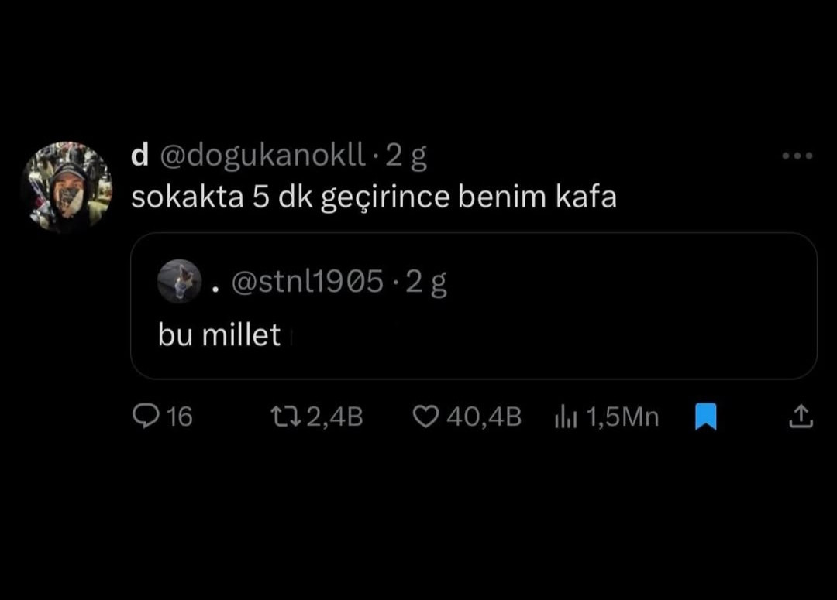The width and height of the screenshot is (837, 600).
Task: Click the display name "d"
Action: click(139, 156)
